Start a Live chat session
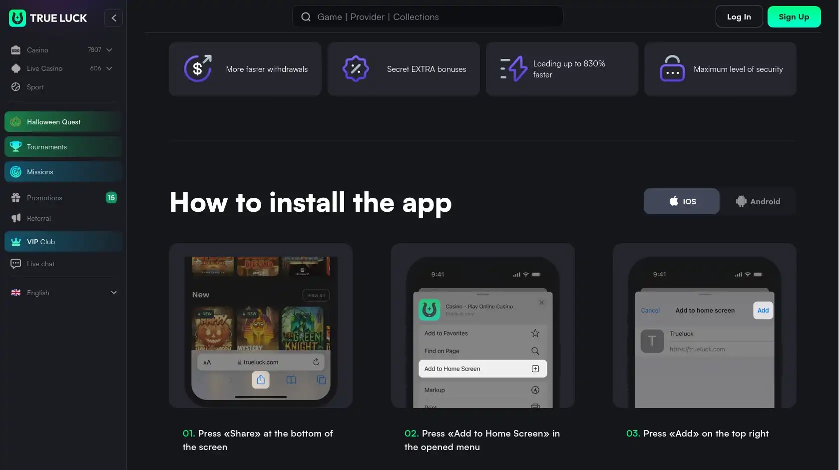839x470 pixels. [x=40, y=264]
